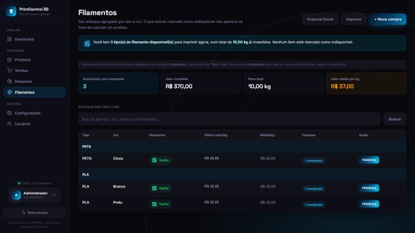Click Importar button
Image resolution: width=415 pixels, height=233 pixels.
coord(354,19)
